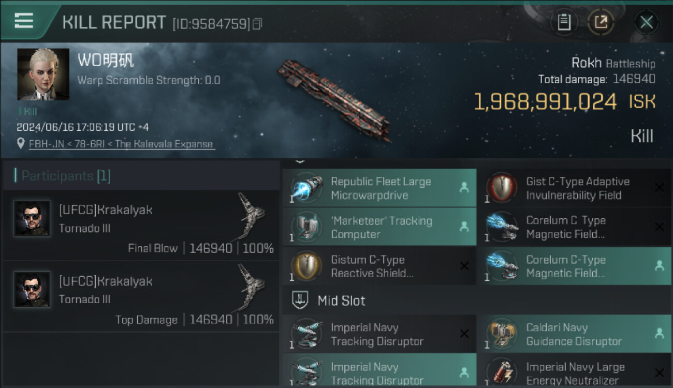Open the hamburger menu
The image size is (673, 388).
(x=24, y=21)
